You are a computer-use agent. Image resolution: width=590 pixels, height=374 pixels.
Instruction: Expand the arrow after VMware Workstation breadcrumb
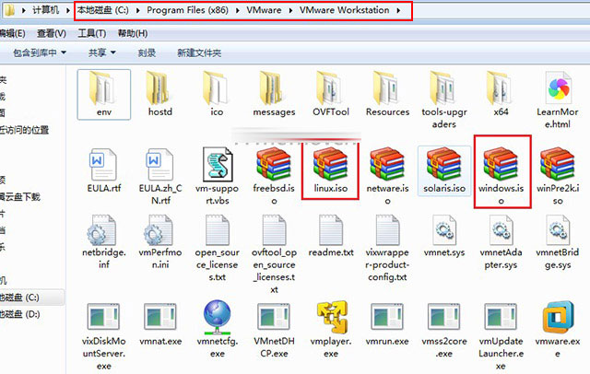398,10
